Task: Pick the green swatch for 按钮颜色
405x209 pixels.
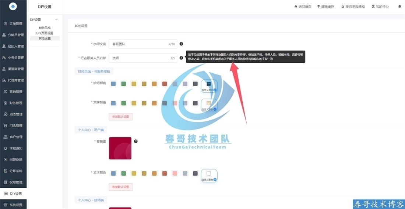Action: pos(124,84)
